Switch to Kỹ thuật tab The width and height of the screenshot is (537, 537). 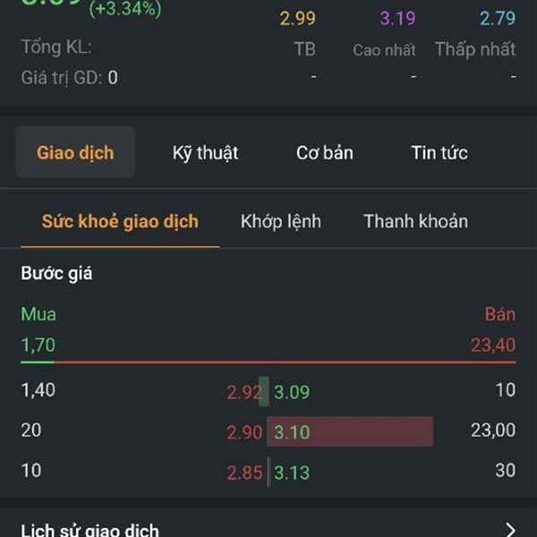tap(205, 153)
